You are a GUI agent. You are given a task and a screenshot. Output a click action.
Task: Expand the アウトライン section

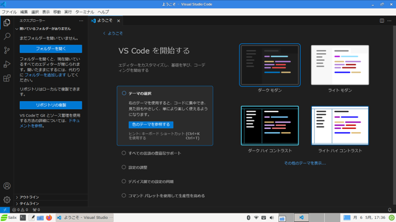tap(51, 197)
